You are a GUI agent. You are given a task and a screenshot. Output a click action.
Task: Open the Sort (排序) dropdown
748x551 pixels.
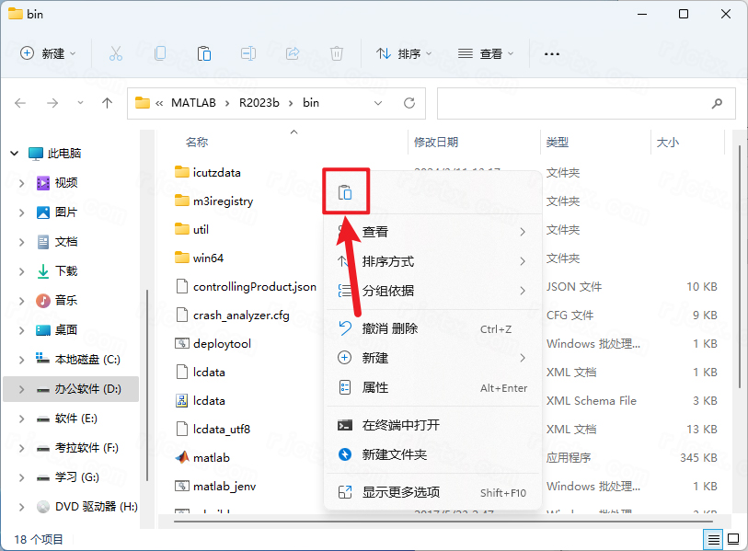click(x=405, y=53)
